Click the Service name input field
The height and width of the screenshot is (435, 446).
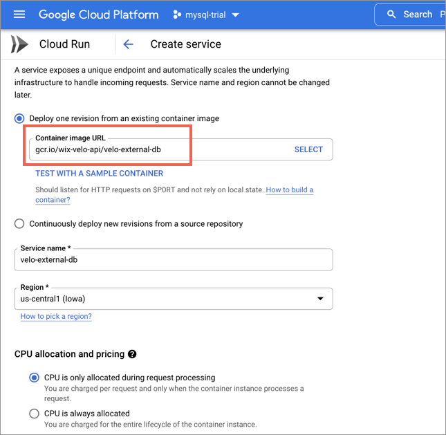coord(174,260)
